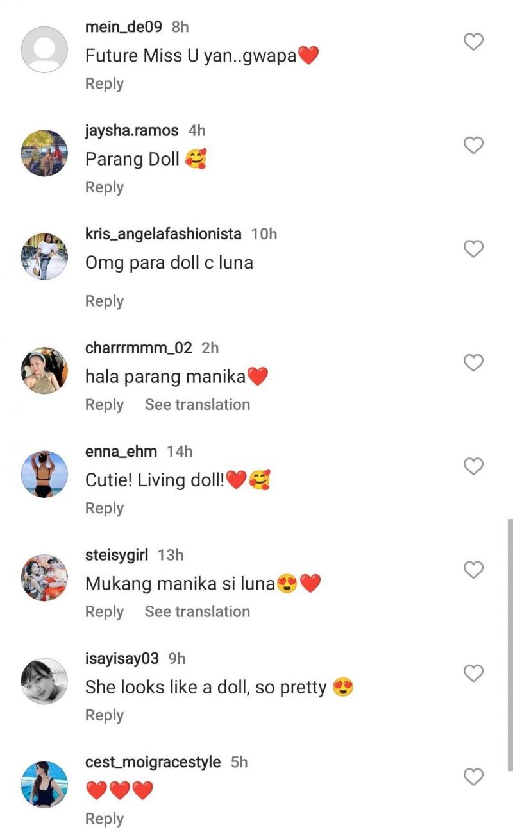The image size is (513, 832).
Task: Tap heart icon on jaysha.ramos's comment
Action: point(473,146)
